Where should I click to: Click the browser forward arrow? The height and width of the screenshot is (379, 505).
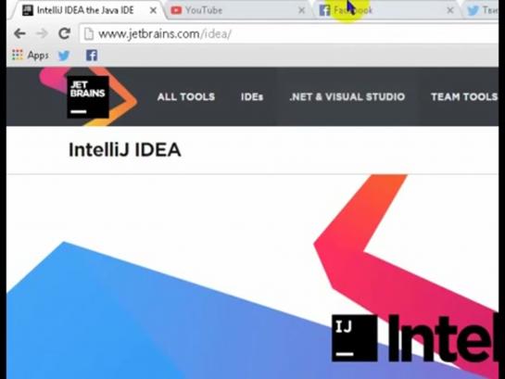pos(42,33)
